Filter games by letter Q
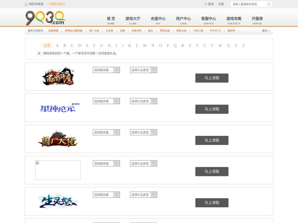The image size is (298, 223). point(175,46)
